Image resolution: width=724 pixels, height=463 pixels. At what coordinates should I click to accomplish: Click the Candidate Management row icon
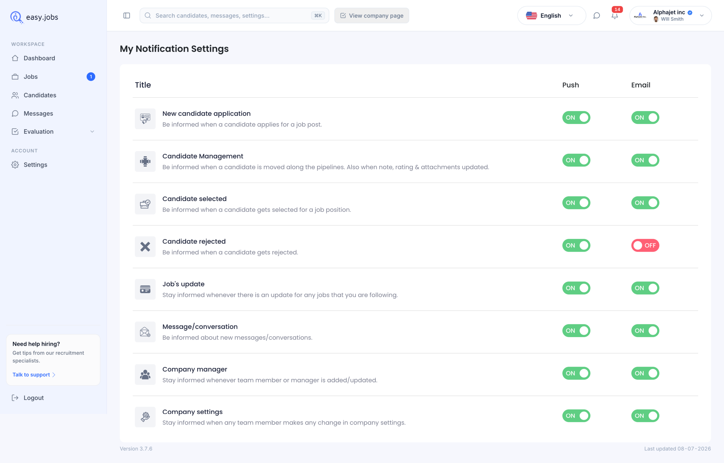click(x=145, y=162)
